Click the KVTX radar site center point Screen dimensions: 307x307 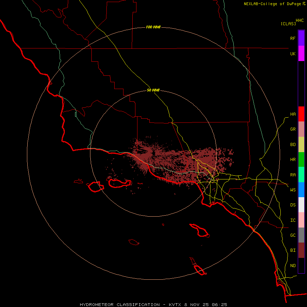153,153
